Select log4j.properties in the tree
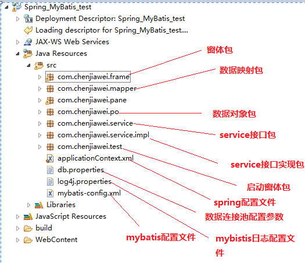 click(x=84, y=182)
